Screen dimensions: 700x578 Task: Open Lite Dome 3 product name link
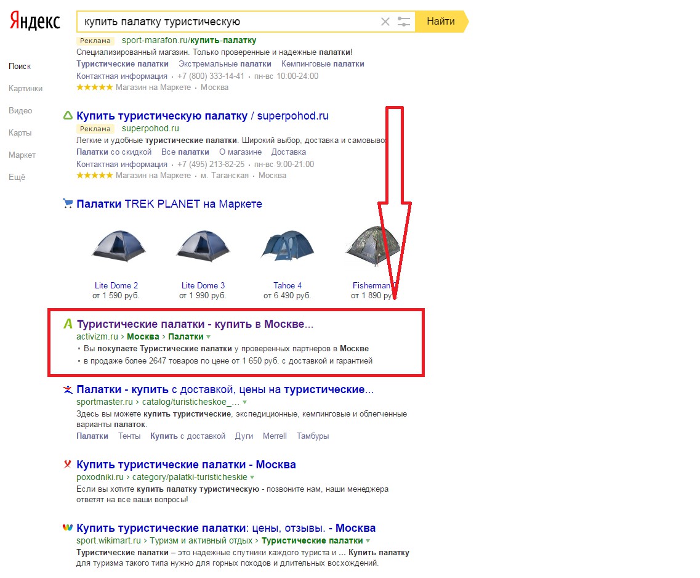coord(203,285)
